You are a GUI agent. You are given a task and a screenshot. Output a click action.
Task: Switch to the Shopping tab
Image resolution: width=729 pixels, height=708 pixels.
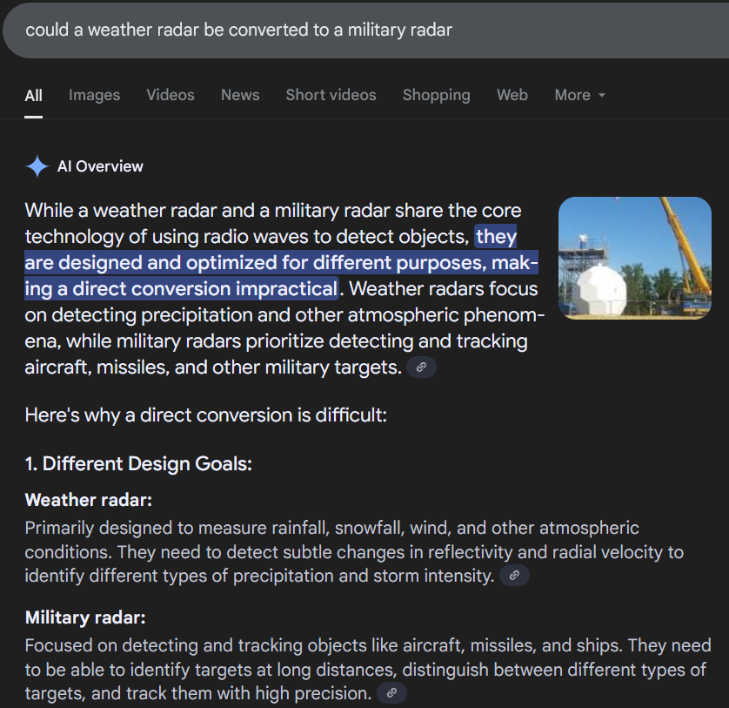click(x=436, y=95)
